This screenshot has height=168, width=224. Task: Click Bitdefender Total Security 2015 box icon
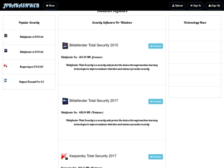65,46
